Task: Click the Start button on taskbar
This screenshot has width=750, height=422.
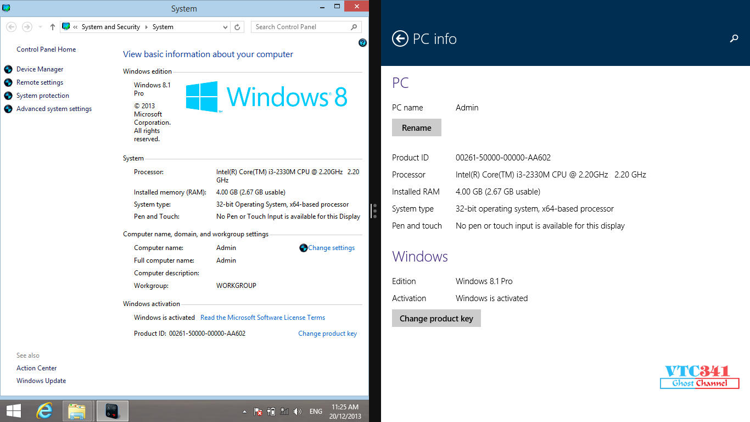Action: tap(14, 411)
